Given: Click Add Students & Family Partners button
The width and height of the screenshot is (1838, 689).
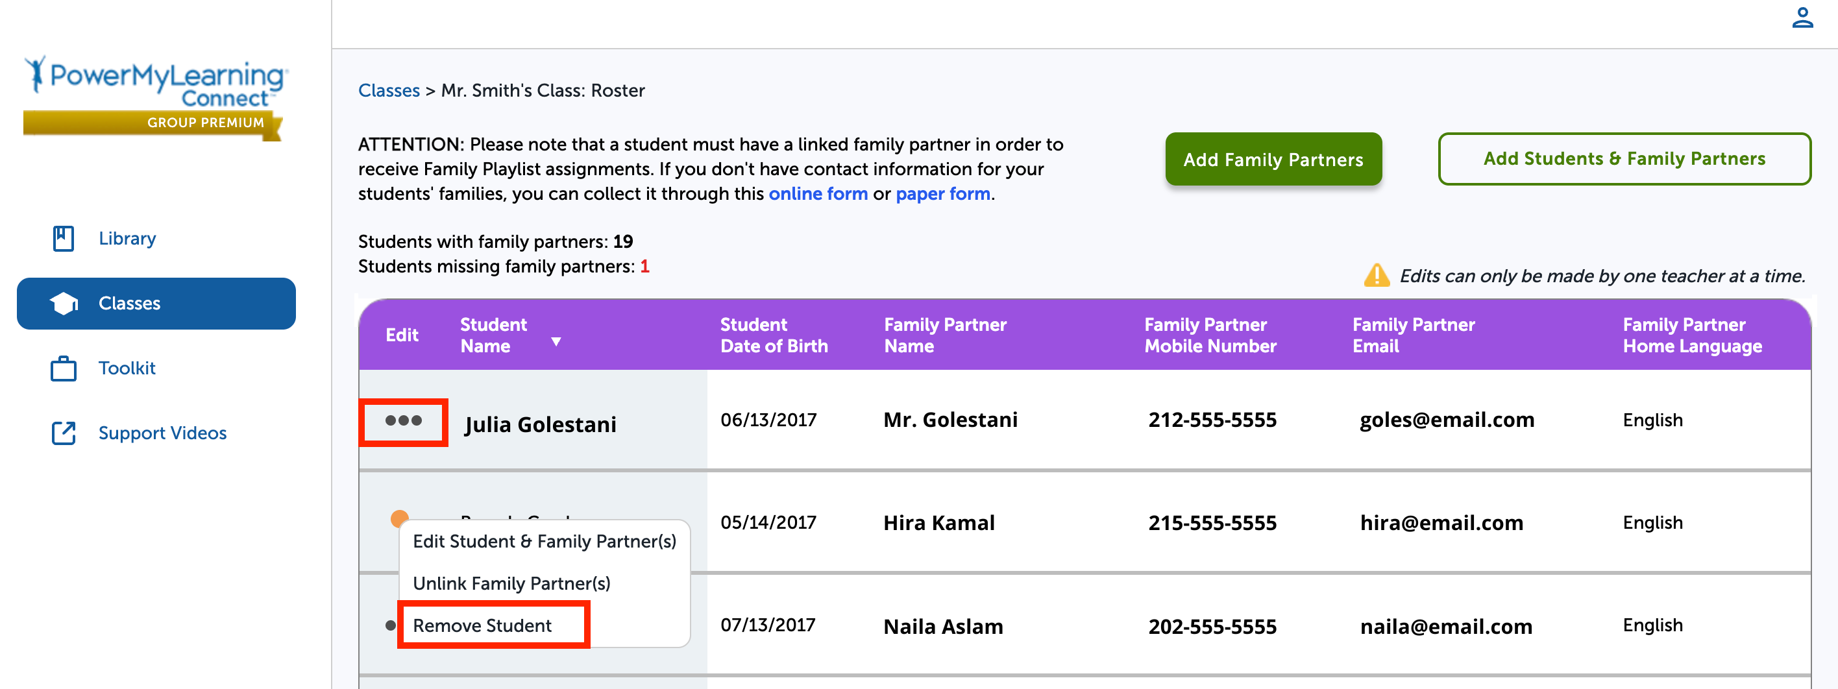Looking at the screenshot, I should coord(1623,159).
